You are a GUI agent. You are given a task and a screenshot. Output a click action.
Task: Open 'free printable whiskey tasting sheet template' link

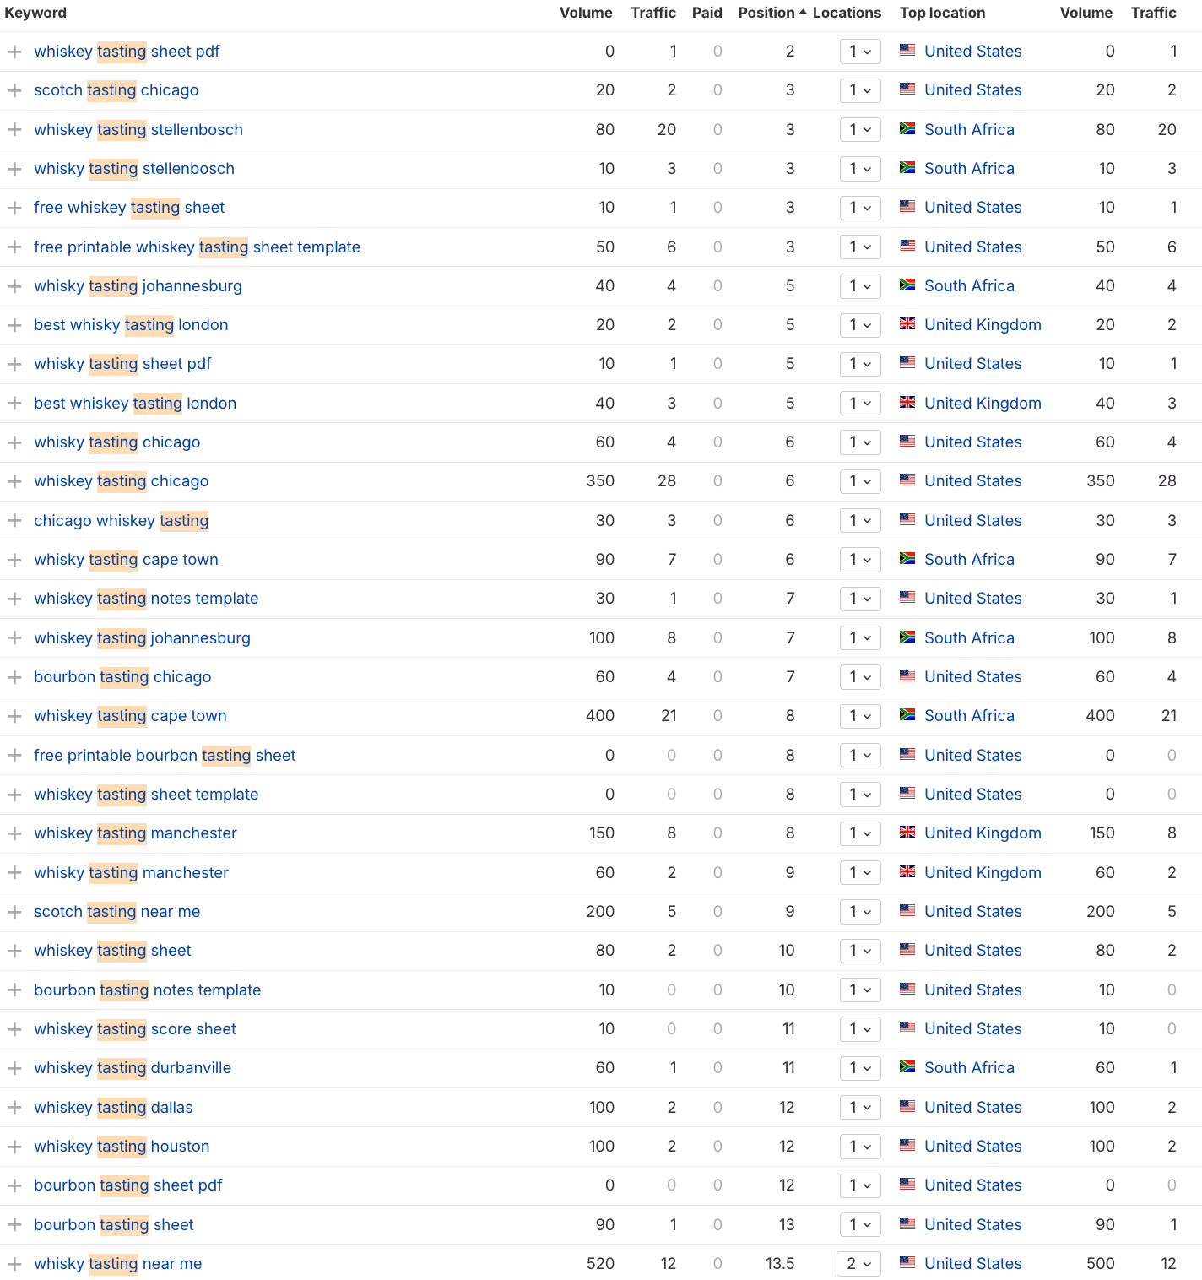tap(197, 247)
